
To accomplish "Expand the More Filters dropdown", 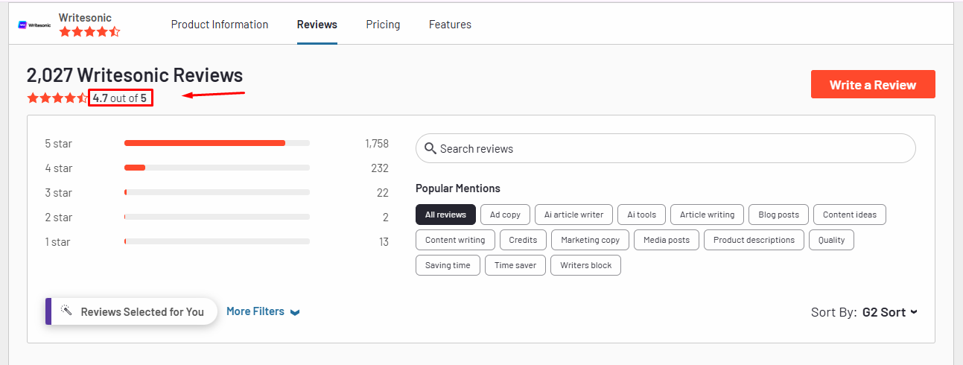I will click(x=263, y=311).
